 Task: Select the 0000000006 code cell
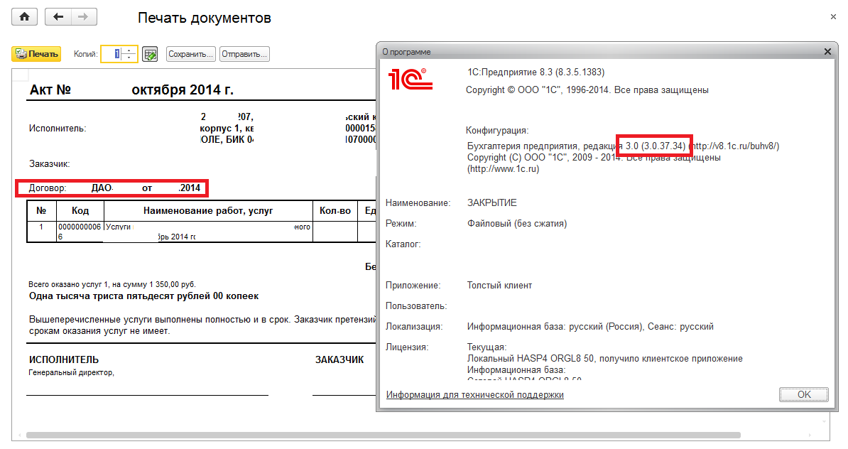80,232
